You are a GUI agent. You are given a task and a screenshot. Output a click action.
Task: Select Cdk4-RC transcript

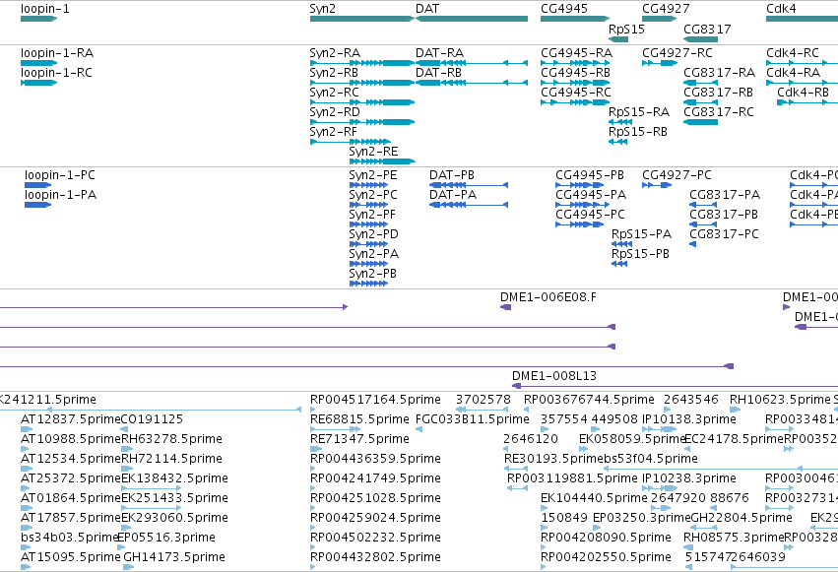[x=802, y=63]
